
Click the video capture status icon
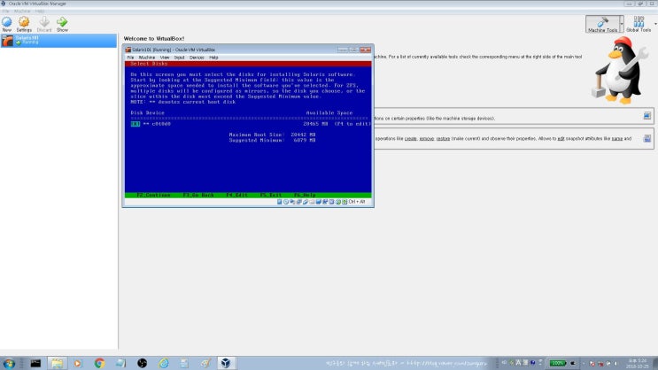coord(325,202)
